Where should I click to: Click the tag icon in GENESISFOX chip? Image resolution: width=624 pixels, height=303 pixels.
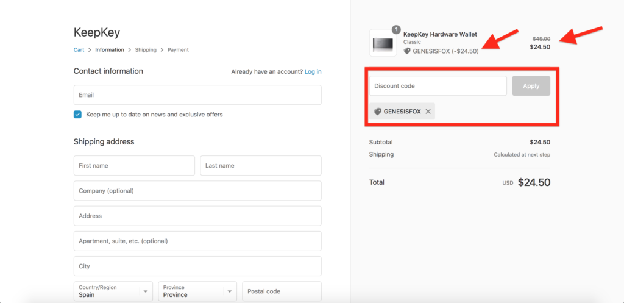point(378,112)
